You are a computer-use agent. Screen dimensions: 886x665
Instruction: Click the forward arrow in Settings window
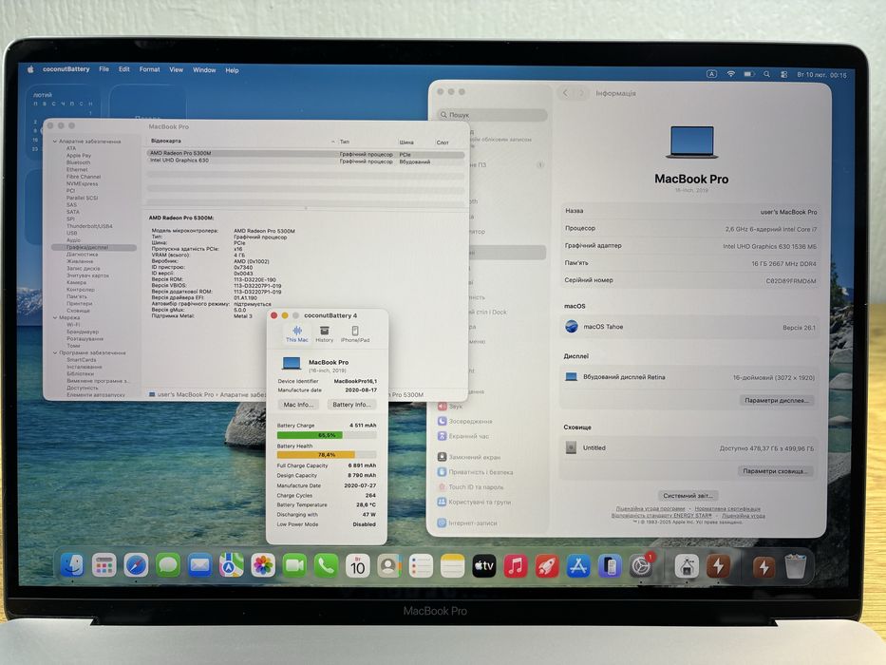tap(581, 93)
